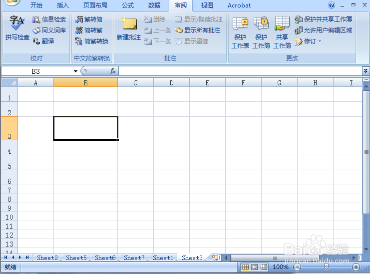The image size is (370, 274).
Task: Show previous sheet tab arrow
Action: click(x=13, y=258)
